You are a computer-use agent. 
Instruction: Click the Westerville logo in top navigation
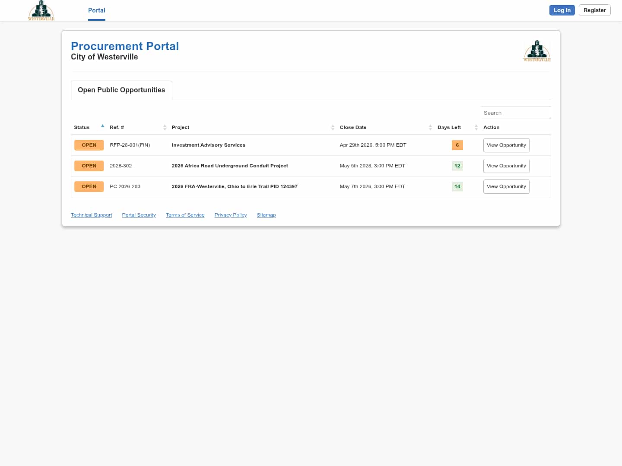point(41,10)
